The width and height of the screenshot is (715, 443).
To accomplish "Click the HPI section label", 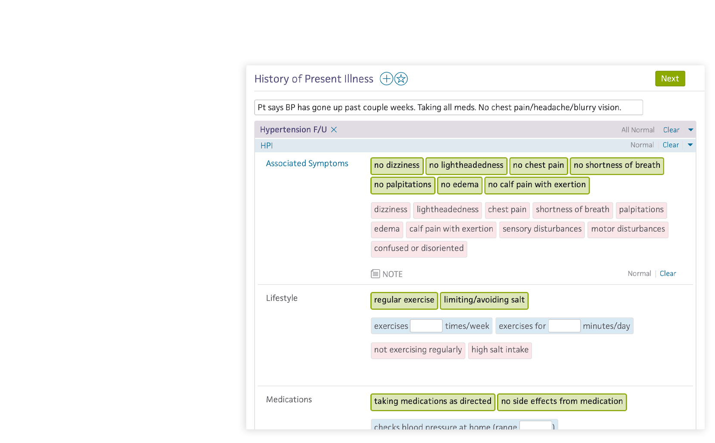I will 267,145.
